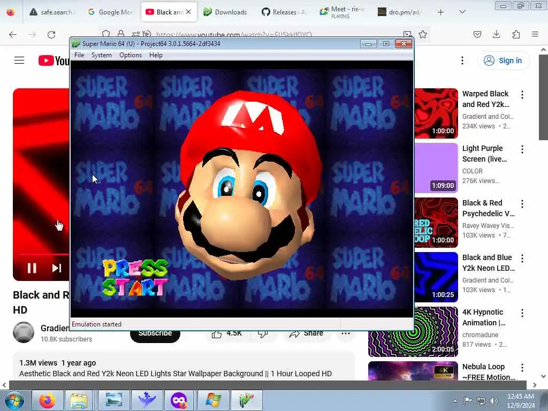Click the horizontal scrollbar right arrow
The width and height of the screenshot is (548, 411).
point(535,385)
